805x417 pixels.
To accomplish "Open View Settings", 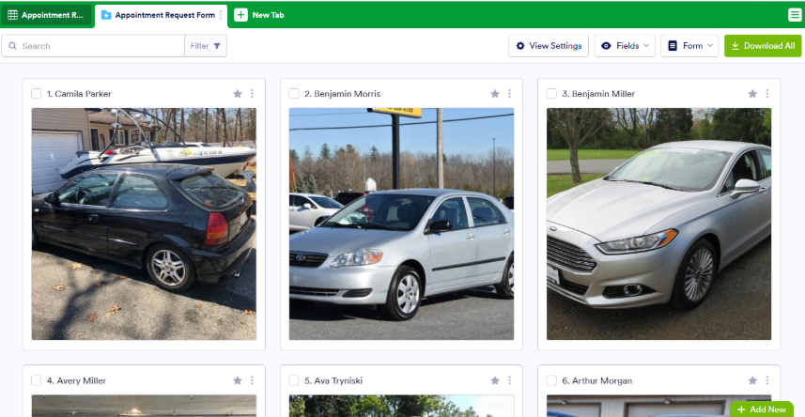I will 549,46.
